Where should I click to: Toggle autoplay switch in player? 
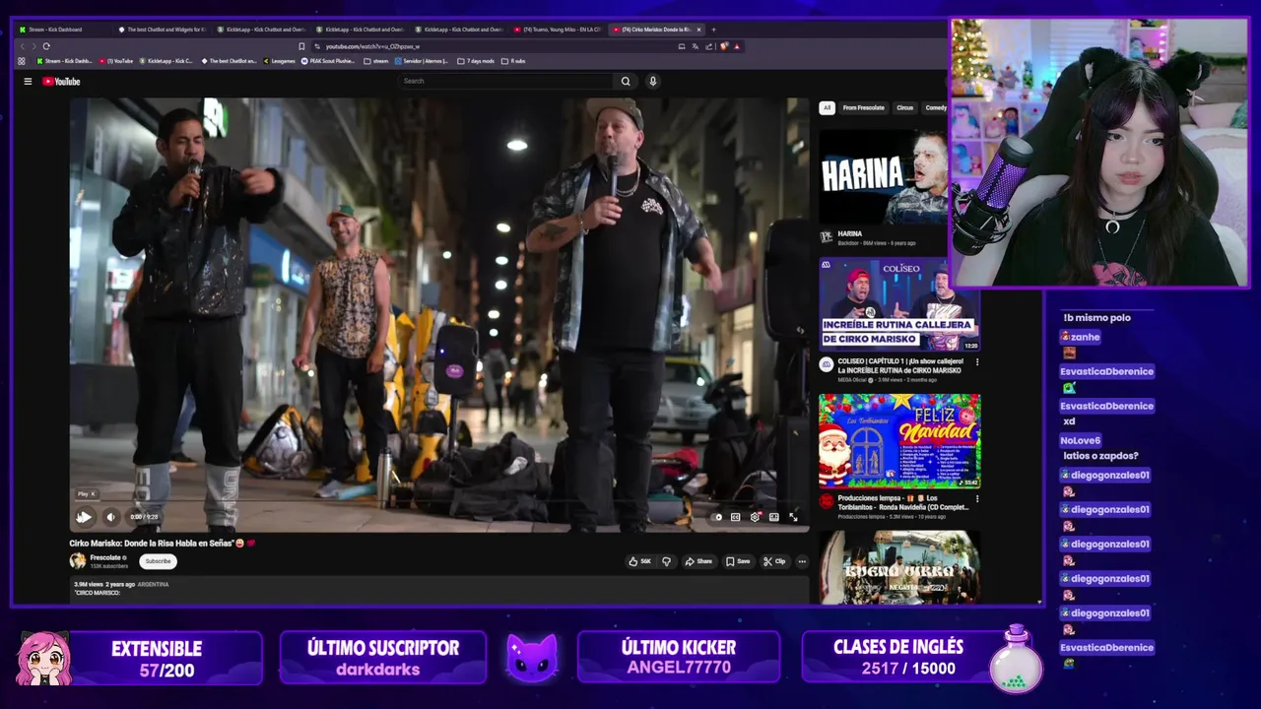tap(718, 517)
